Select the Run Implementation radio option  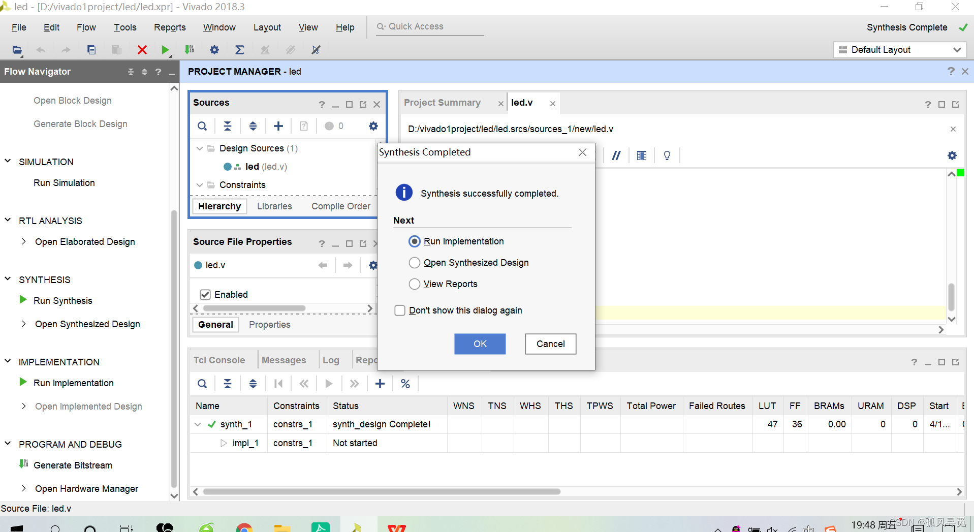point(415,241)
